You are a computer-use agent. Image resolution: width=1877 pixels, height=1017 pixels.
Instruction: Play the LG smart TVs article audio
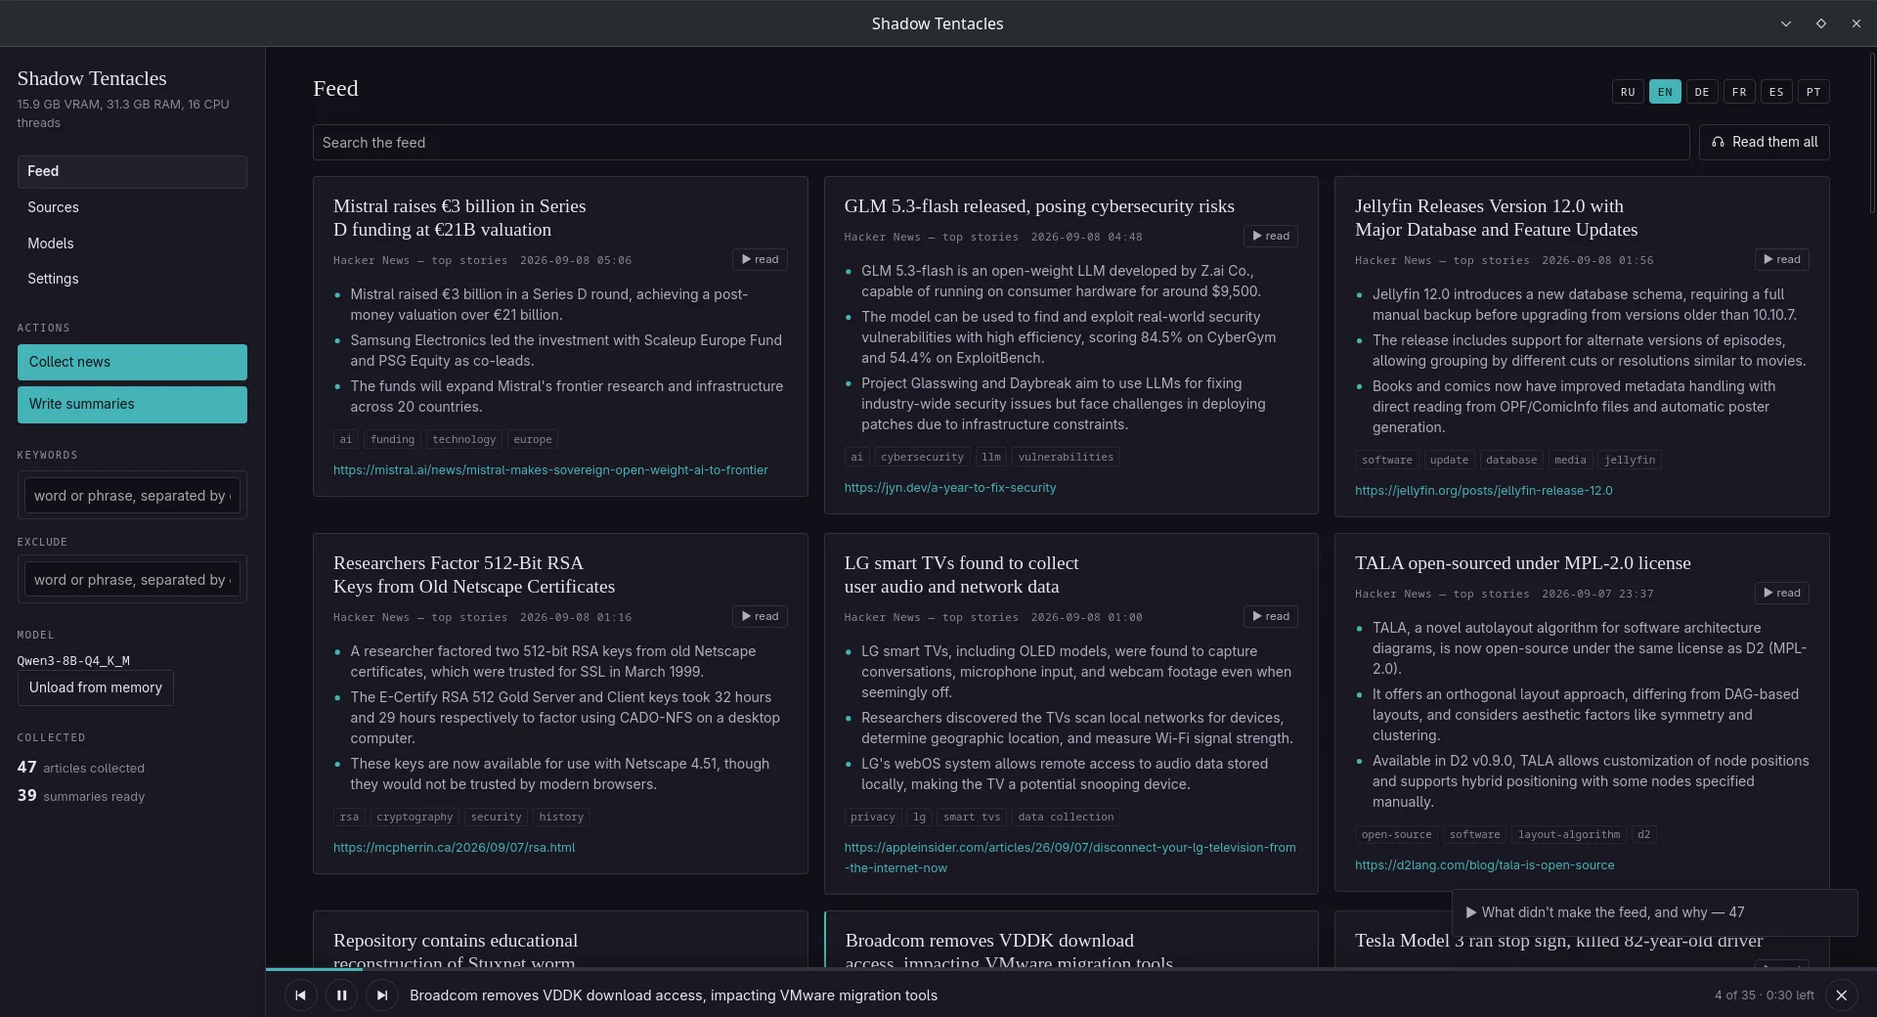(1271, 617)
